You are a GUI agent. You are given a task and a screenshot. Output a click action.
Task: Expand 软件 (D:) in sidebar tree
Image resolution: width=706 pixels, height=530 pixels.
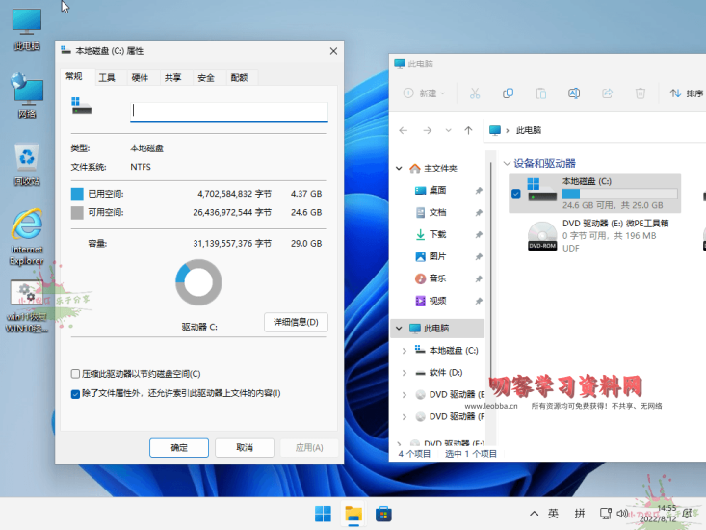405,372
